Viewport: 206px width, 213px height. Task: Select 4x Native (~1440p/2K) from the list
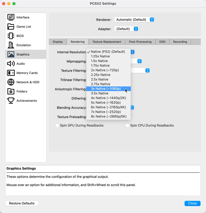click(x=108, y=98)
